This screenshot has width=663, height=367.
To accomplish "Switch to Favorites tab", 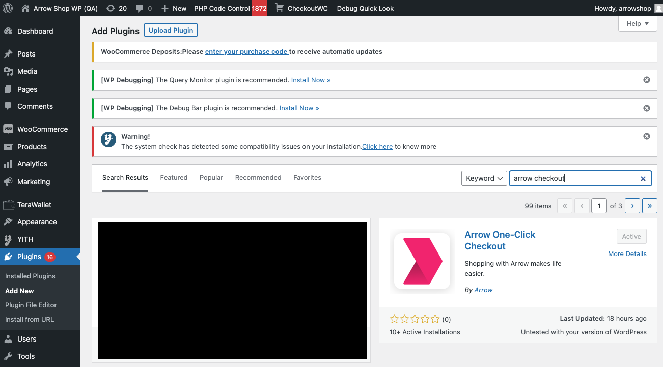I will (x=307, y=178).
